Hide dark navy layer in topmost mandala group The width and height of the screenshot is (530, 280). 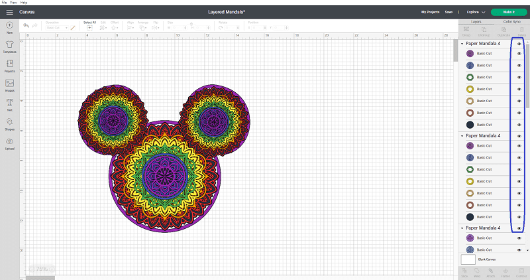click(x=519, y=125)
